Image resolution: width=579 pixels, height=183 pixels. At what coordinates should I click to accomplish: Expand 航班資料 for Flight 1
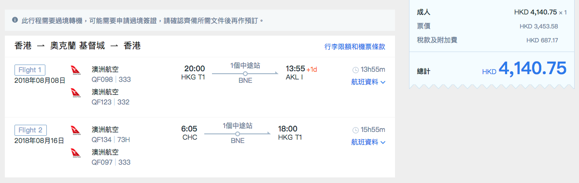click(368, 82)
